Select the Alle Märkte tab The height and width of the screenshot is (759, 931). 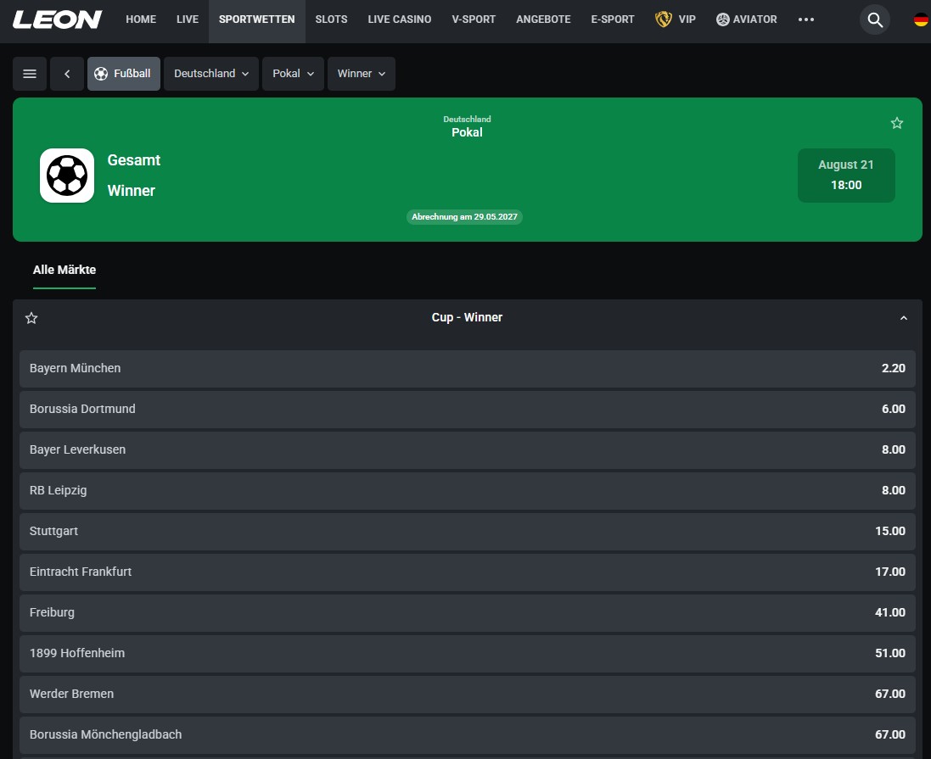point(64,270)
